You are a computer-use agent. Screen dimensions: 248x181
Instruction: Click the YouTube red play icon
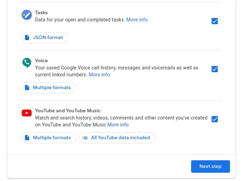click(x=27, y=113)
